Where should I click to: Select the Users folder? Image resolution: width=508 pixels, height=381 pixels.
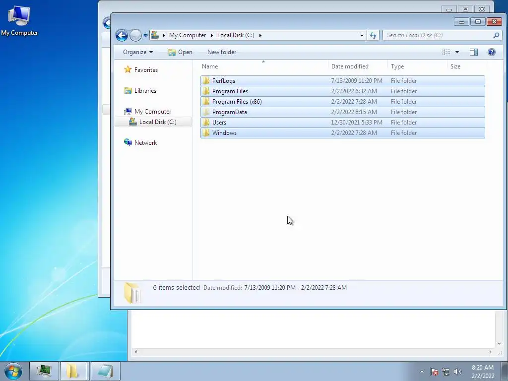[x=343, y=122]
